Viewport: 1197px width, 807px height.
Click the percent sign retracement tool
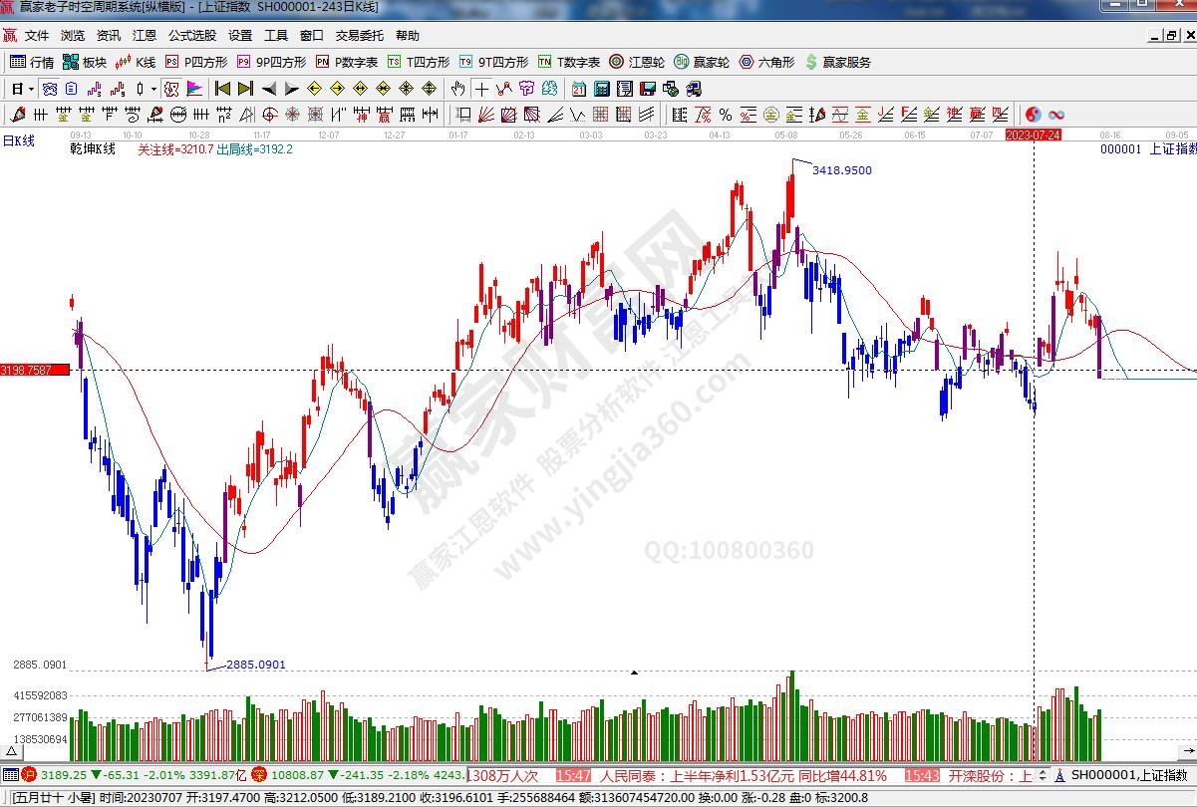[x=726, y=115]
